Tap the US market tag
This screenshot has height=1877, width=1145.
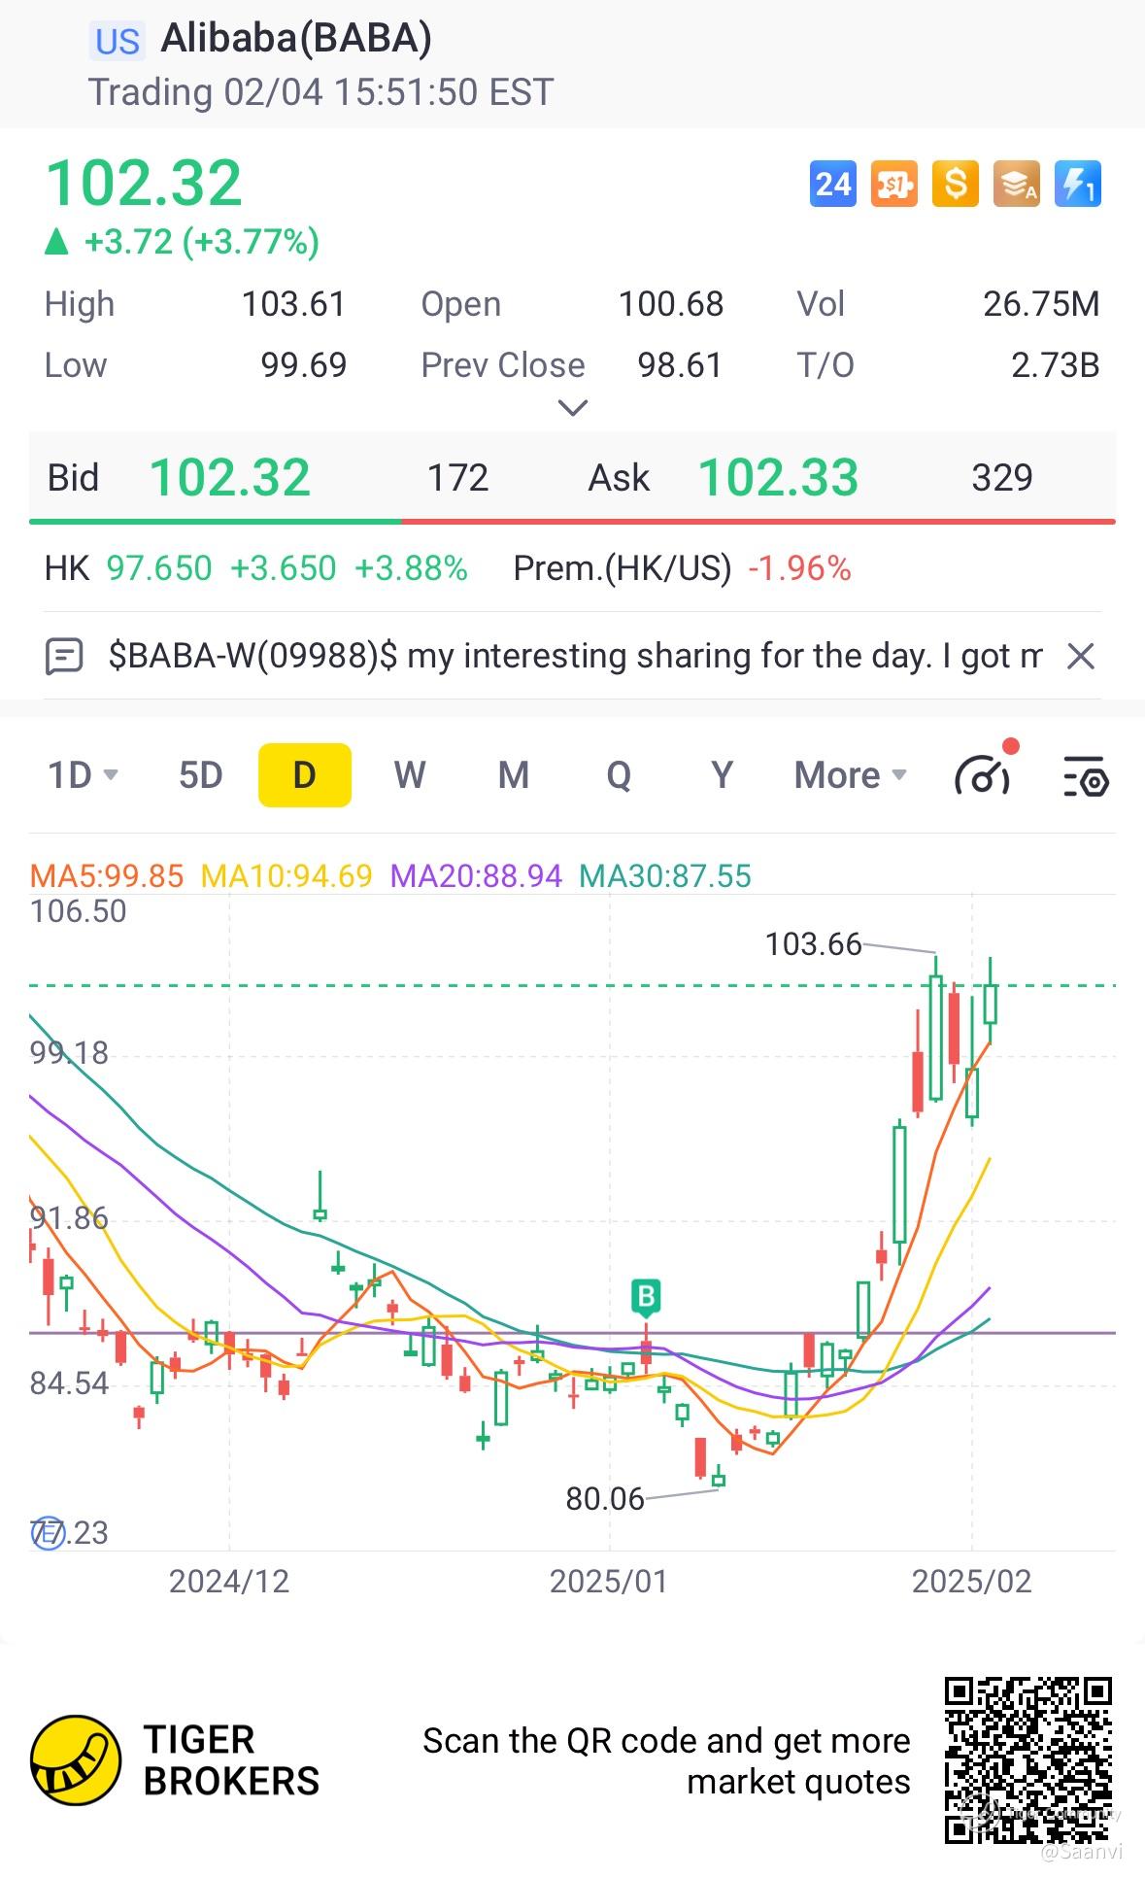(x=118, y=42)
